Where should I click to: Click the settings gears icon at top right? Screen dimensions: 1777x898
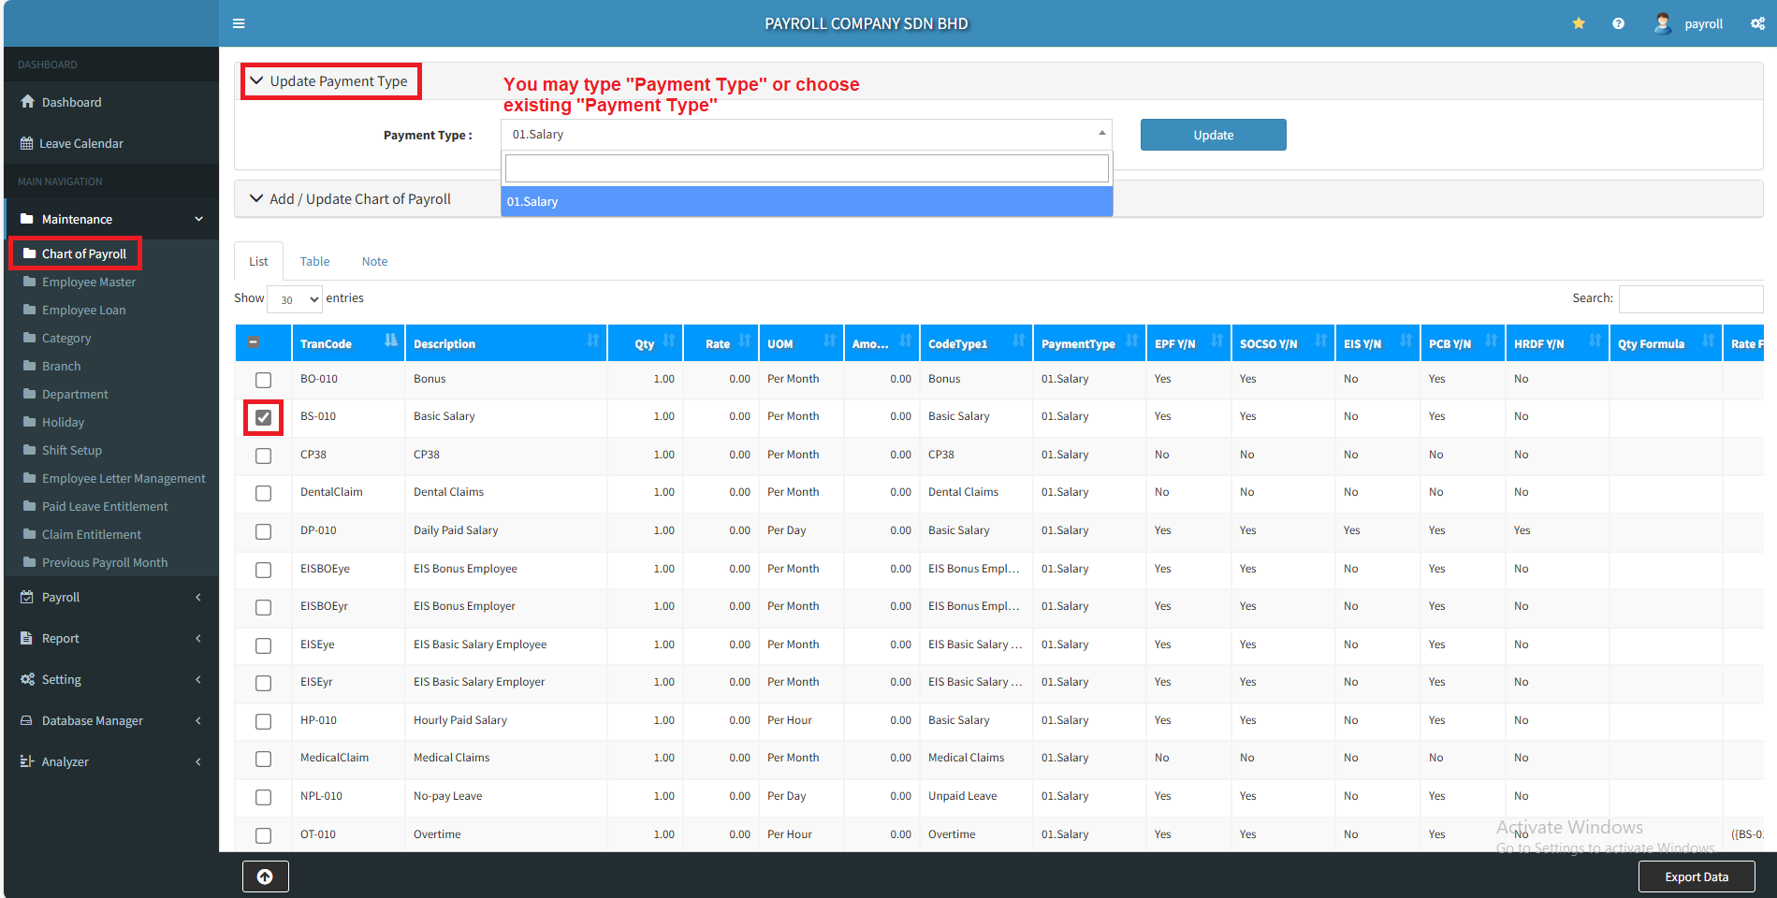click(x=1757, y=23)
